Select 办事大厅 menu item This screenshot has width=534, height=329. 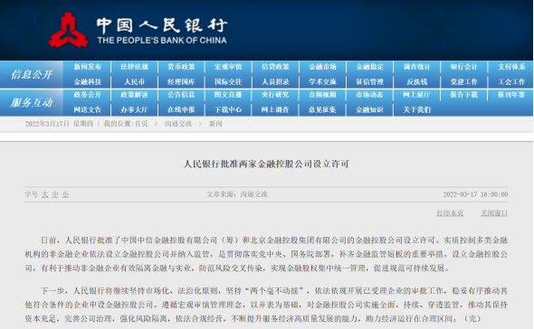pos(135,109)
